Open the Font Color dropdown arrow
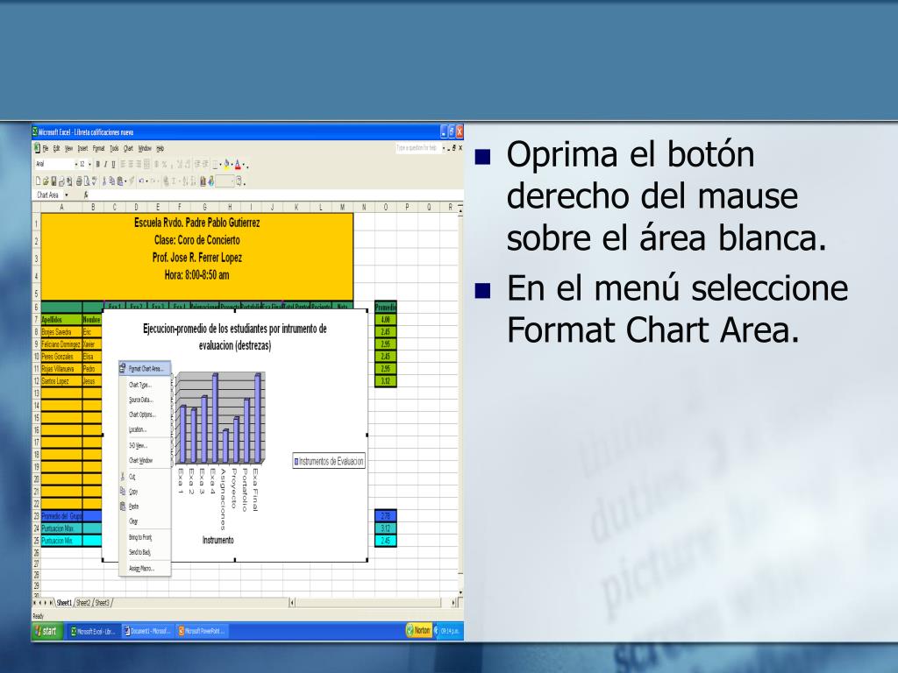 (x=244, y=165)
